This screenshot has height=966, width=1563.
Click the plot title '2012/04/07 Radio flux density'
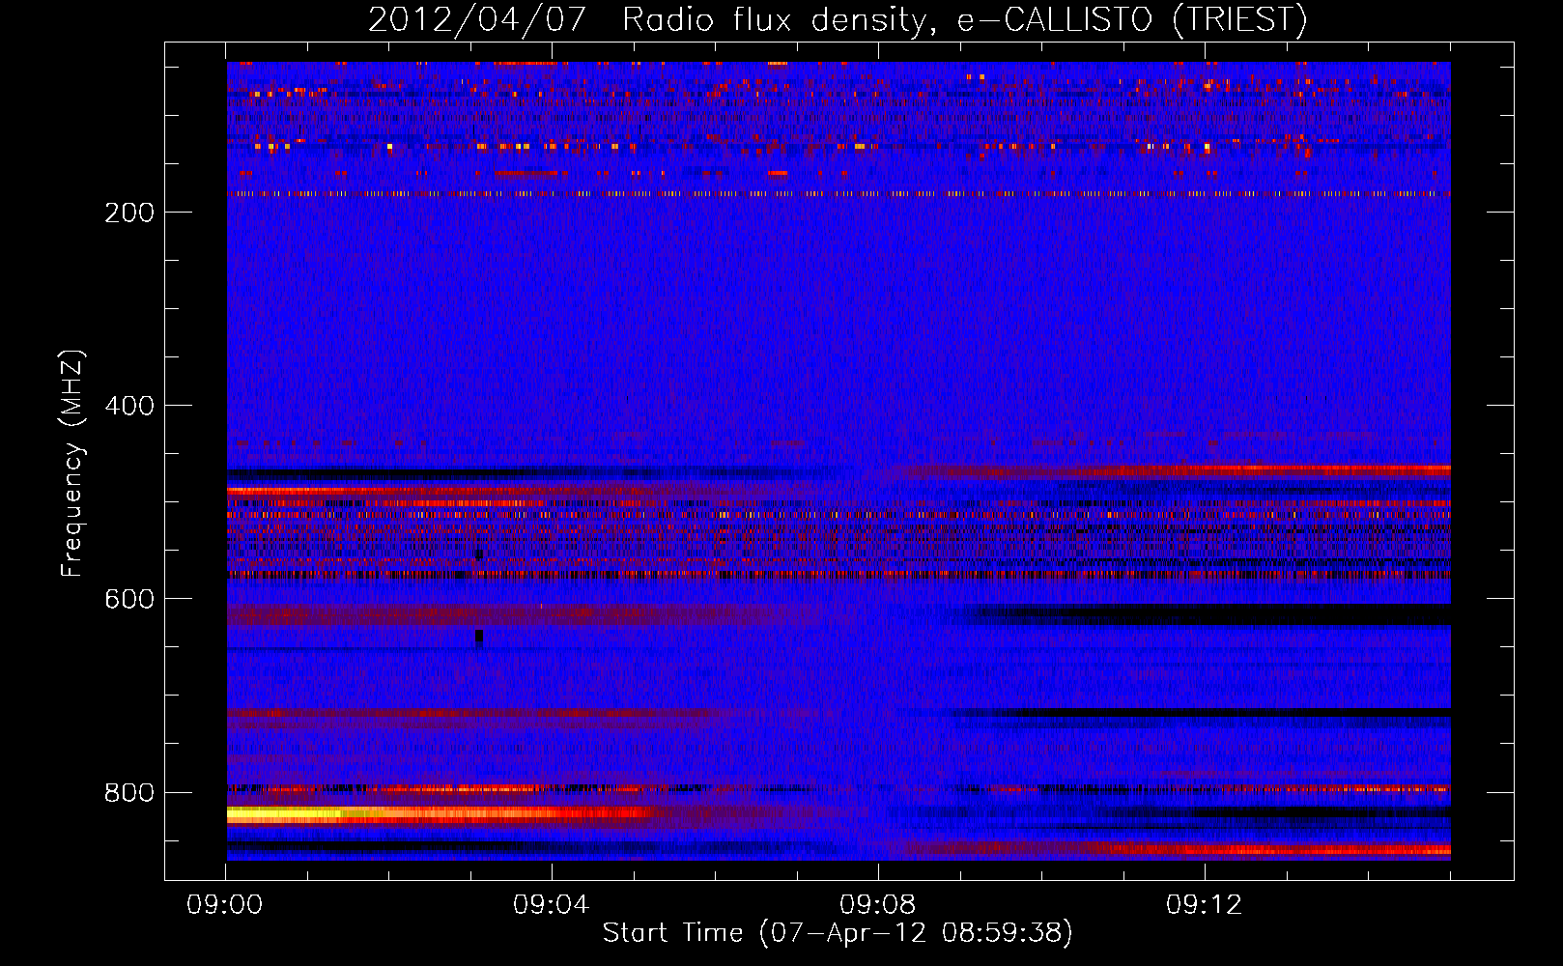[x=838, y=19]
